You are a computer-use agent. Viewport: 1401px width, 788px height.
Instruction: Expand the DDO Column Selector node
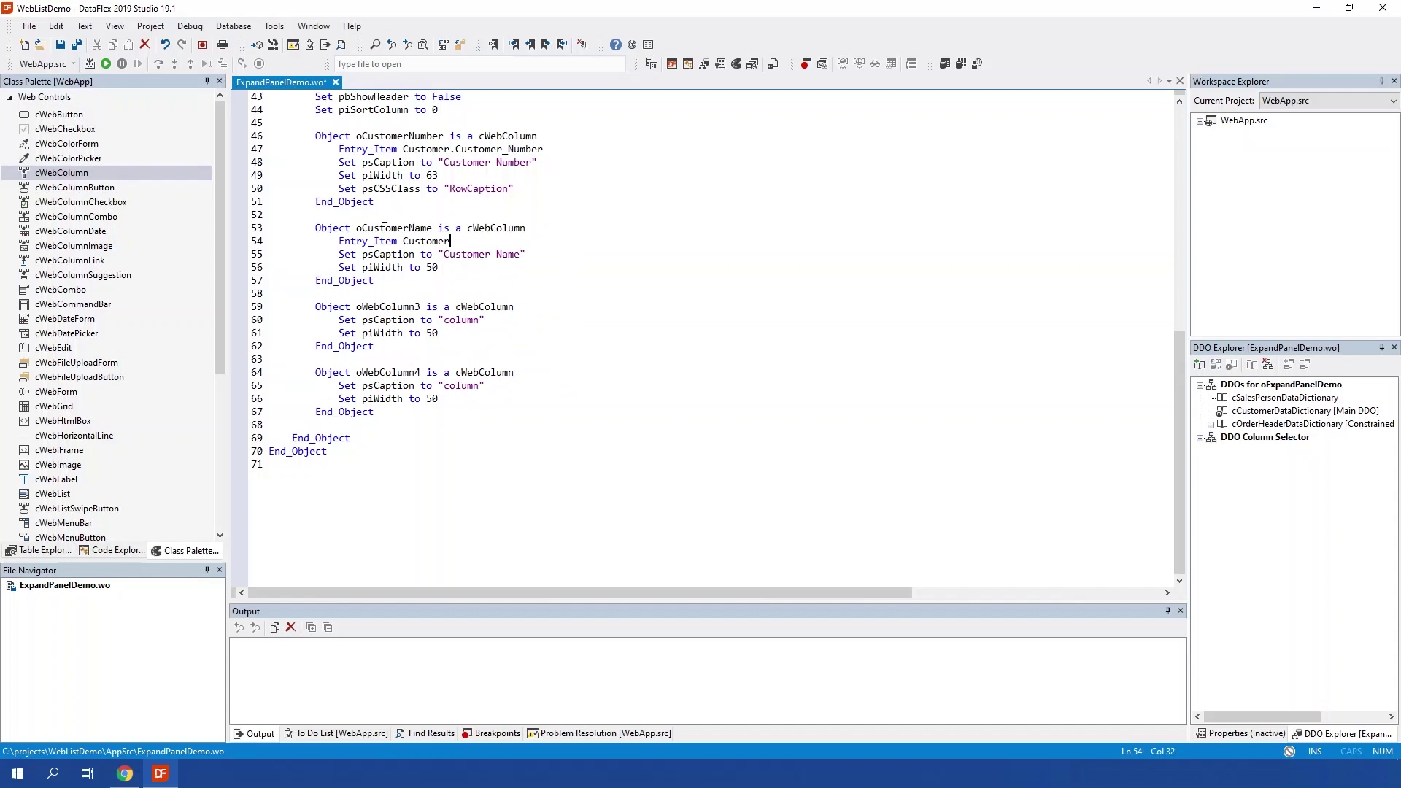[1200, 438]
